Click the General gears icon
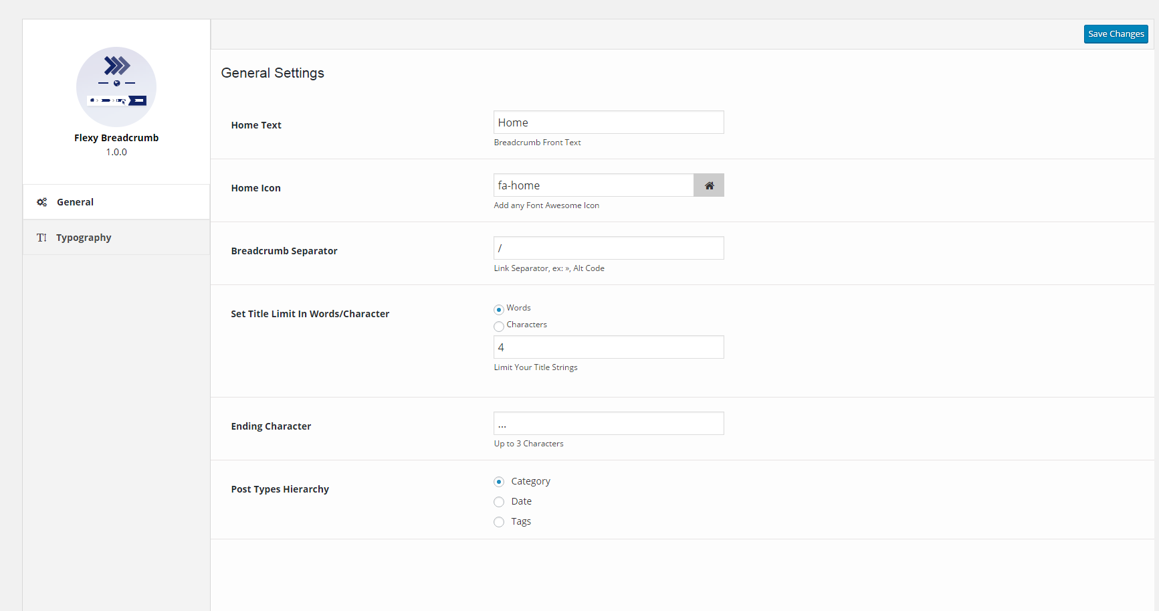This screenshot has width=1159, height=611. tap(41, 202)
